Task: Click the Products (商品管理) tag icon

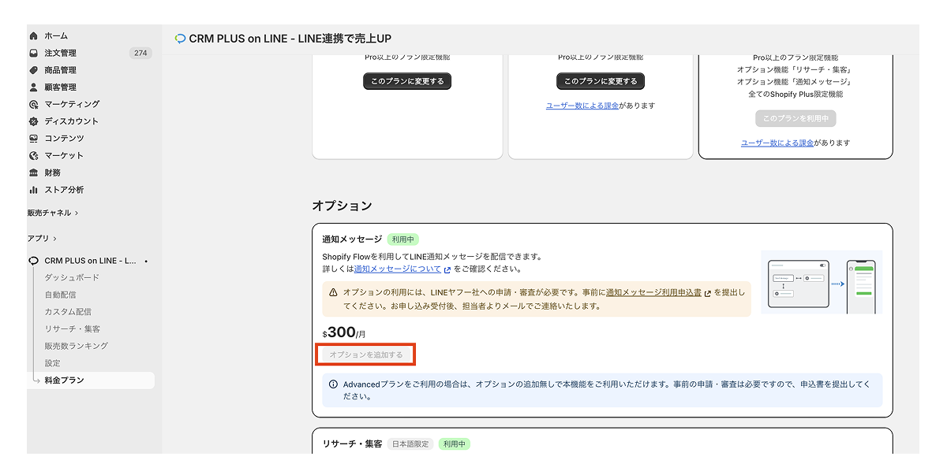Action: tap(33, 70)
